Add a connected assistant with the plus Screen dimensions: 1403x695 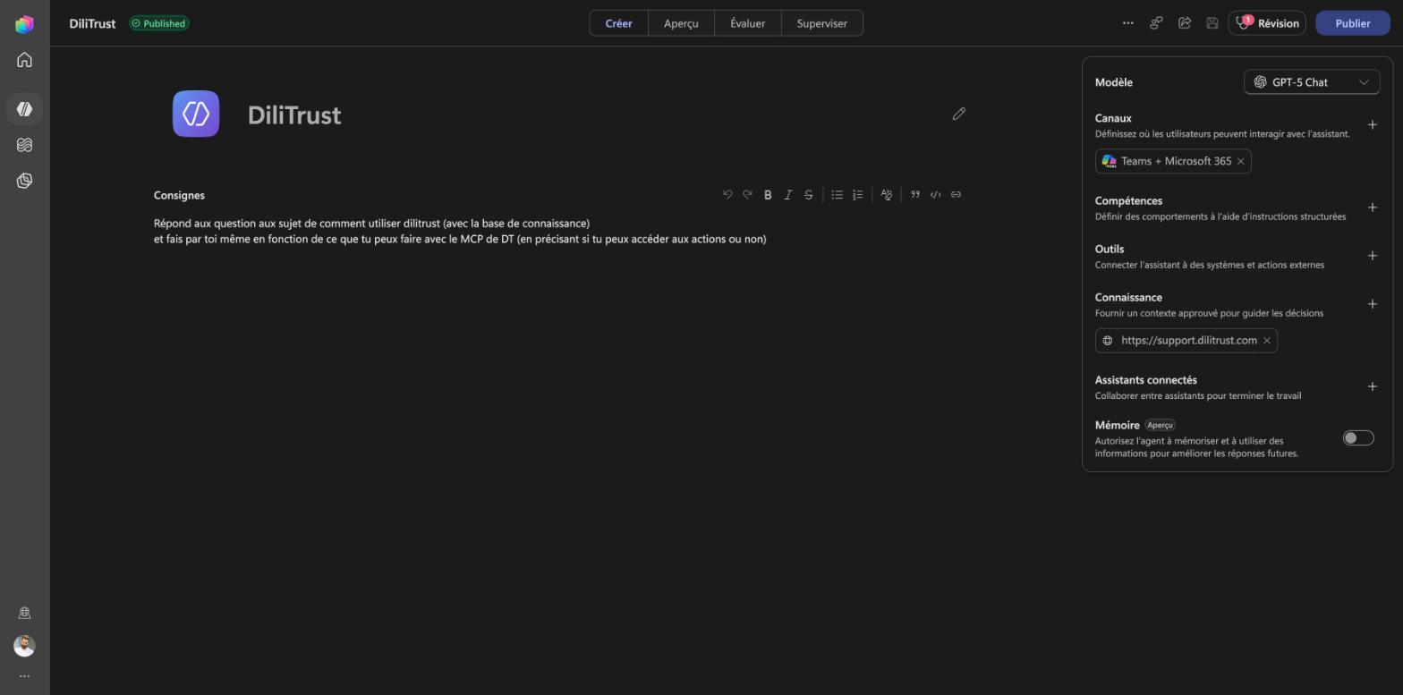pos(1373,386)
